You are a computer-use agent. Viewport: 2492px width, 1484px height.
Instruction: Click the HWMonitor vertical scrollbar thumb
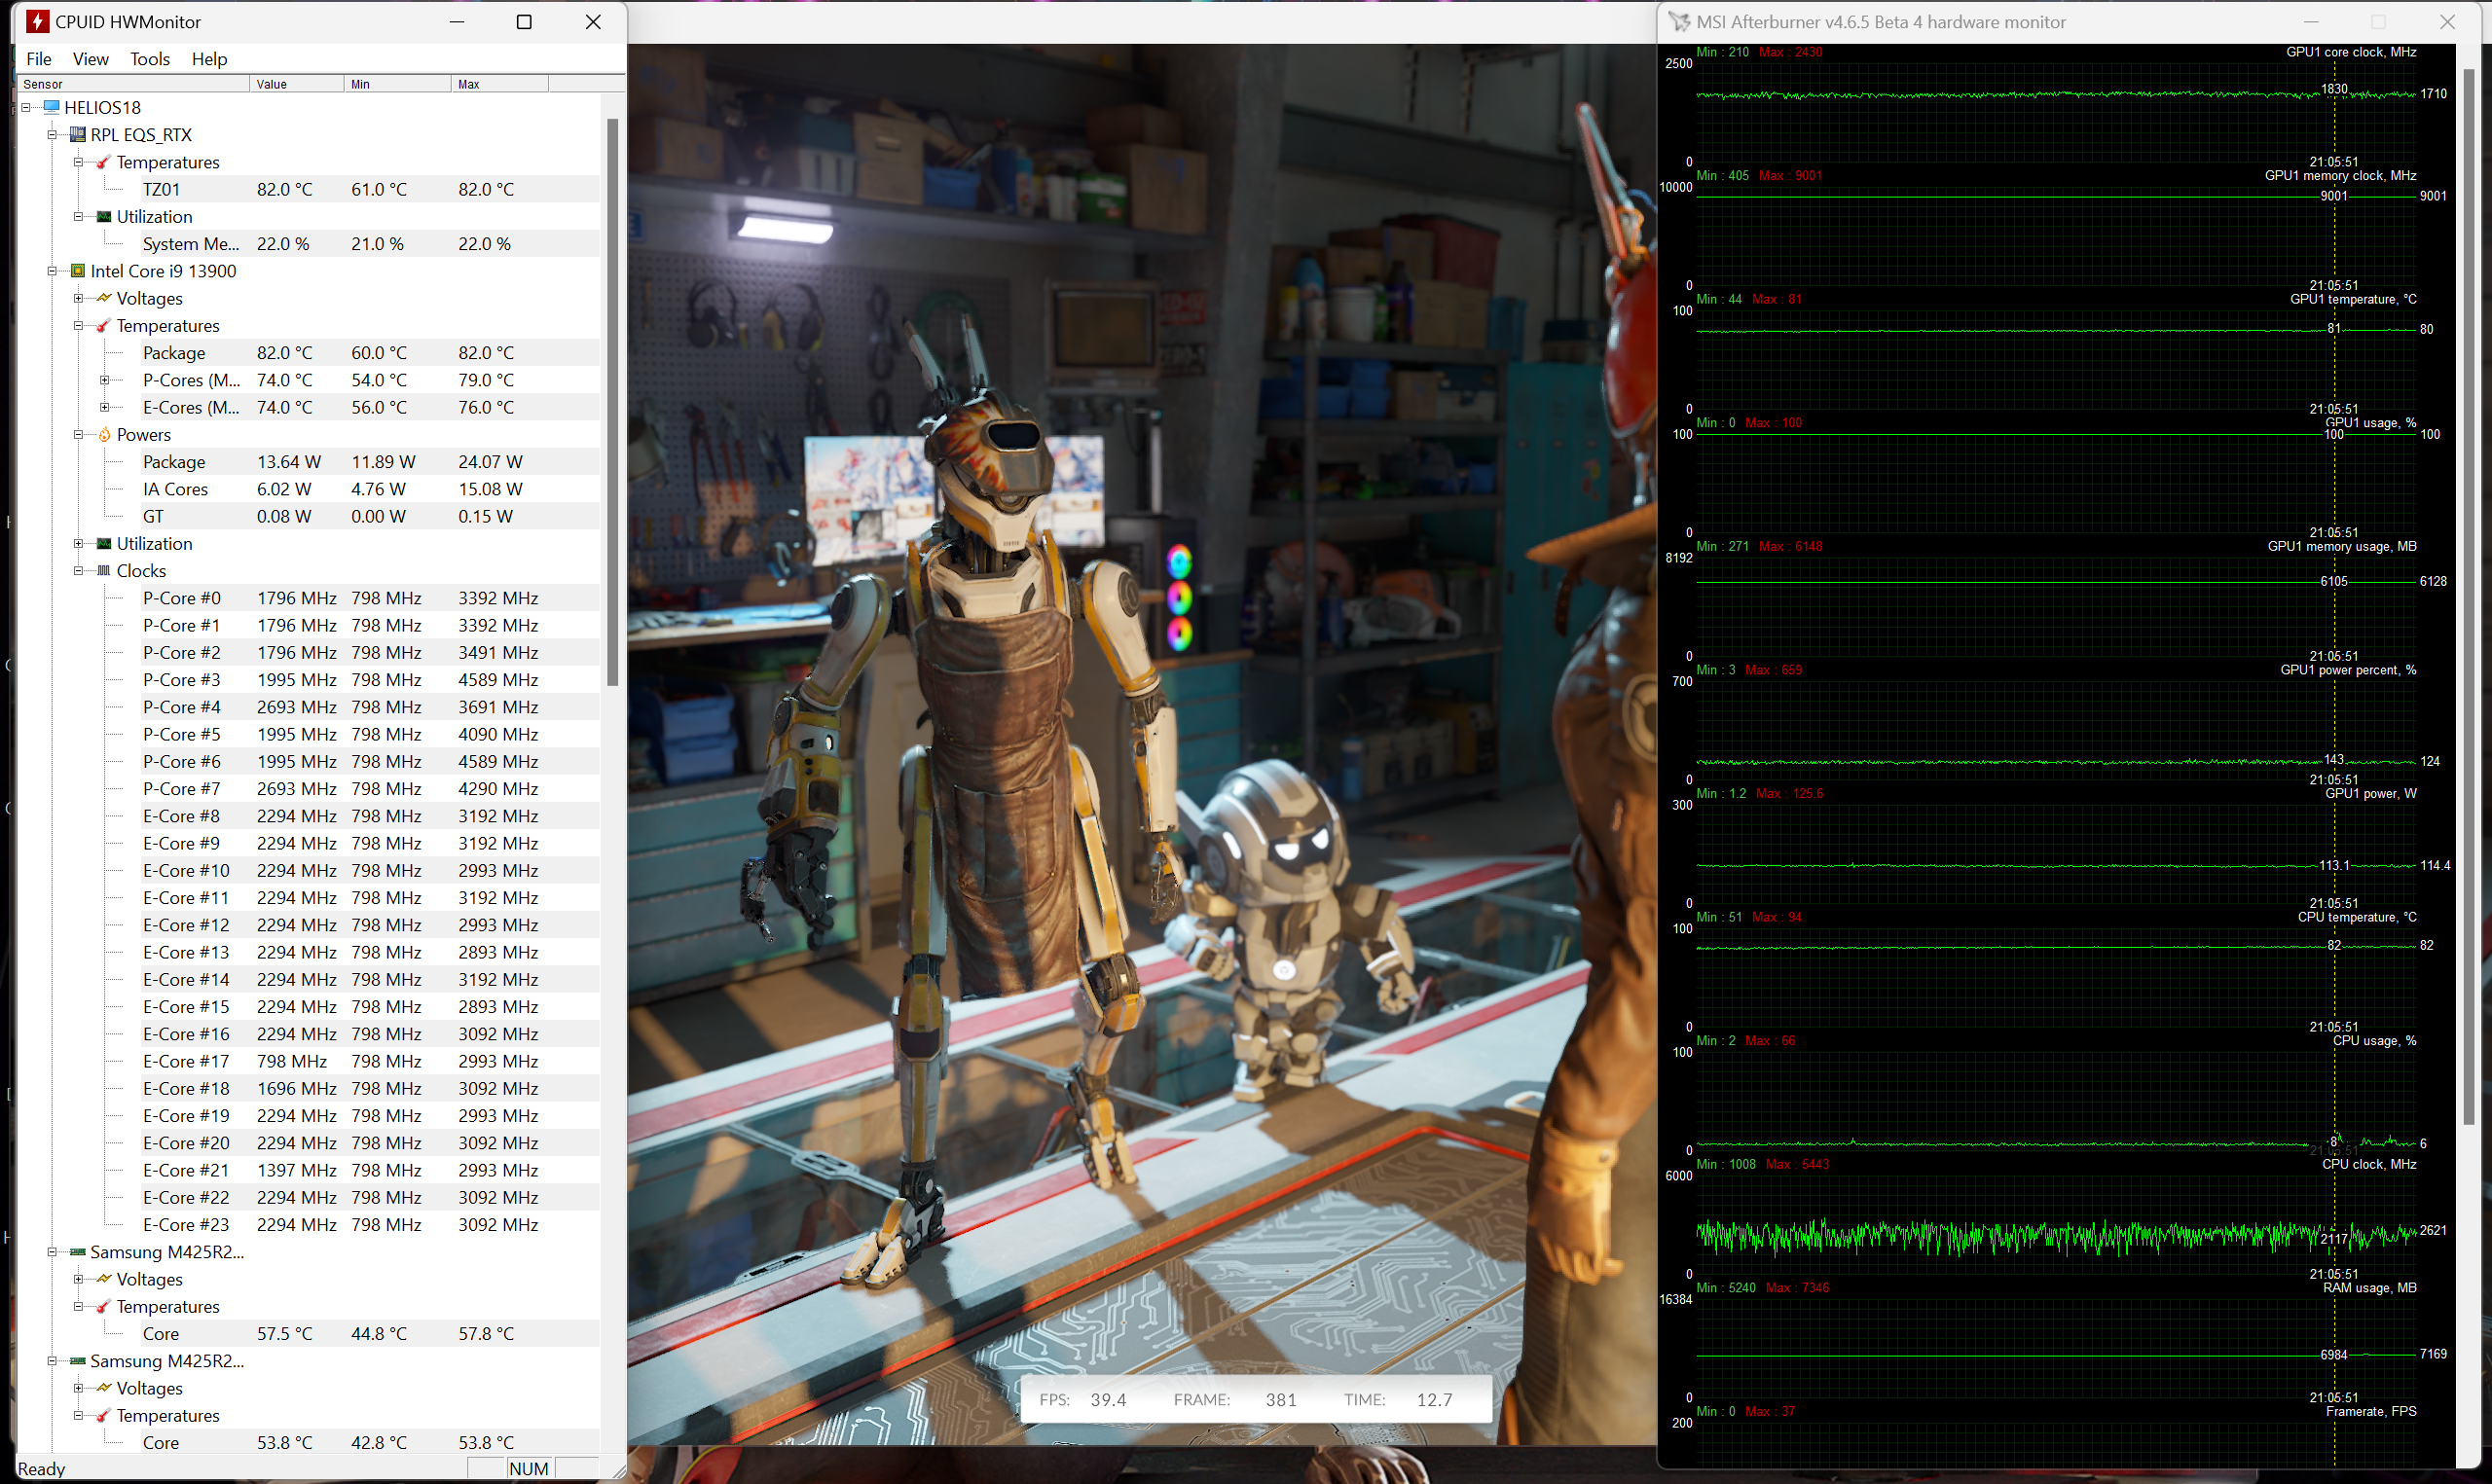pos(613,400)
